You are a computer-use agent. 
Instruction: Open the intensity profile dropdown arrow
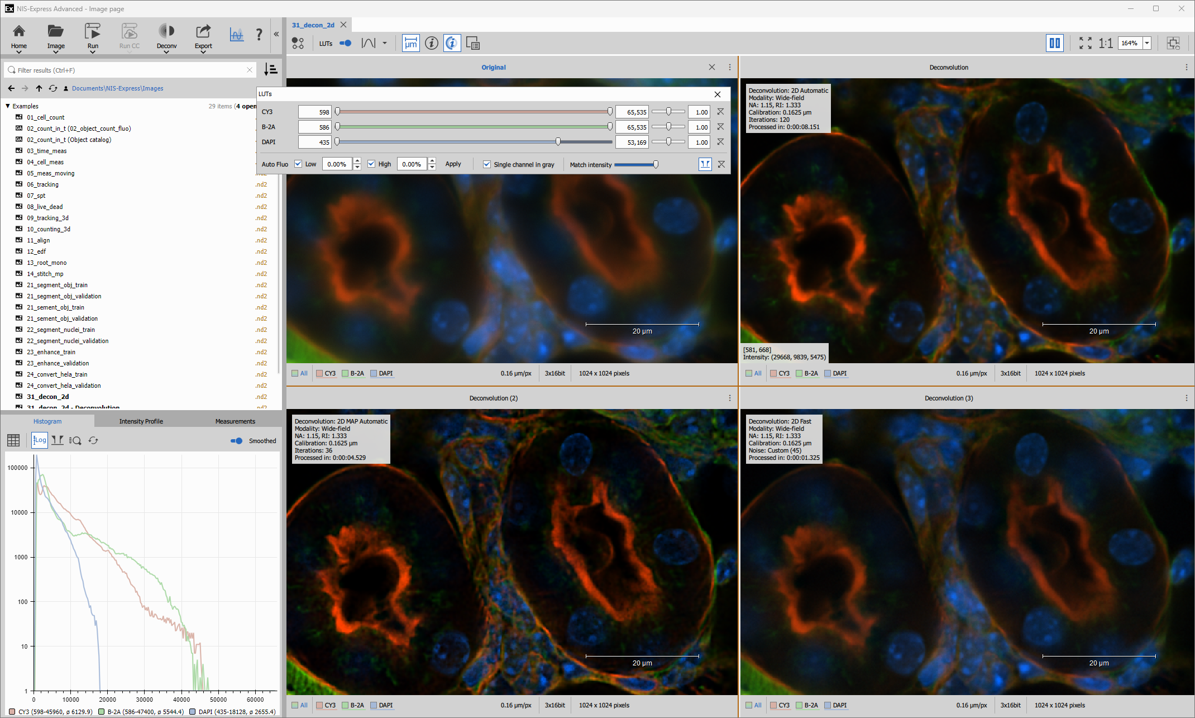point(384,43)
